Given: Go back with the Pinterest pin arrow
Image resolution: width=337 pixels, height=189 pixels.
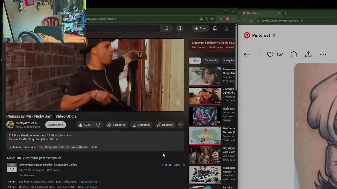Looking at the screenshot, I should click(247, 55).
